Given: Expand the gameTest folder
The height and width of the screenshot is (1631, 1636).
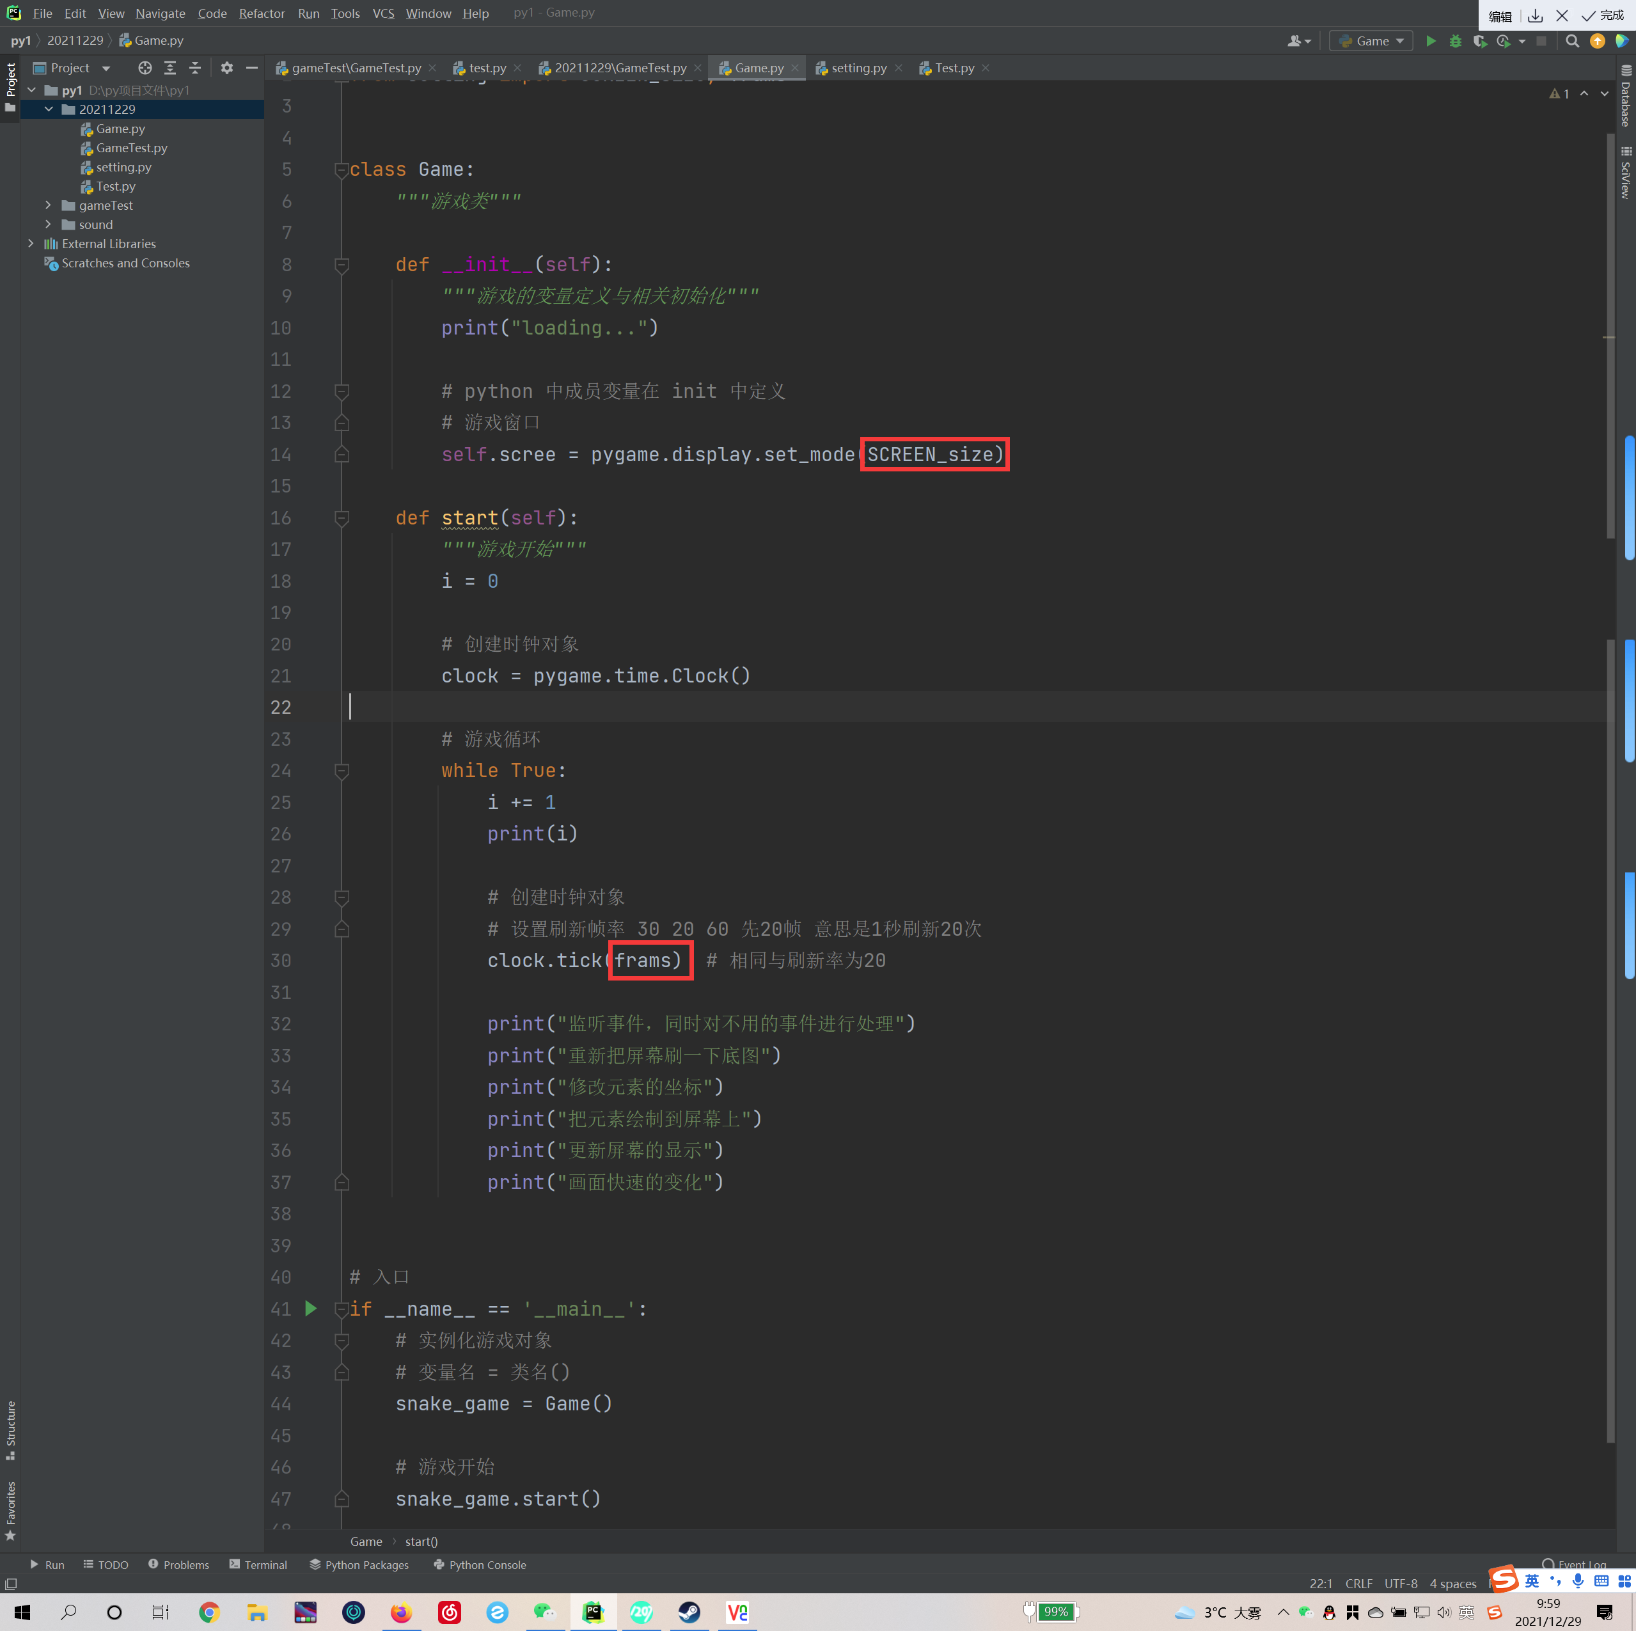Looking at the screenshot, I should (48, 205).
